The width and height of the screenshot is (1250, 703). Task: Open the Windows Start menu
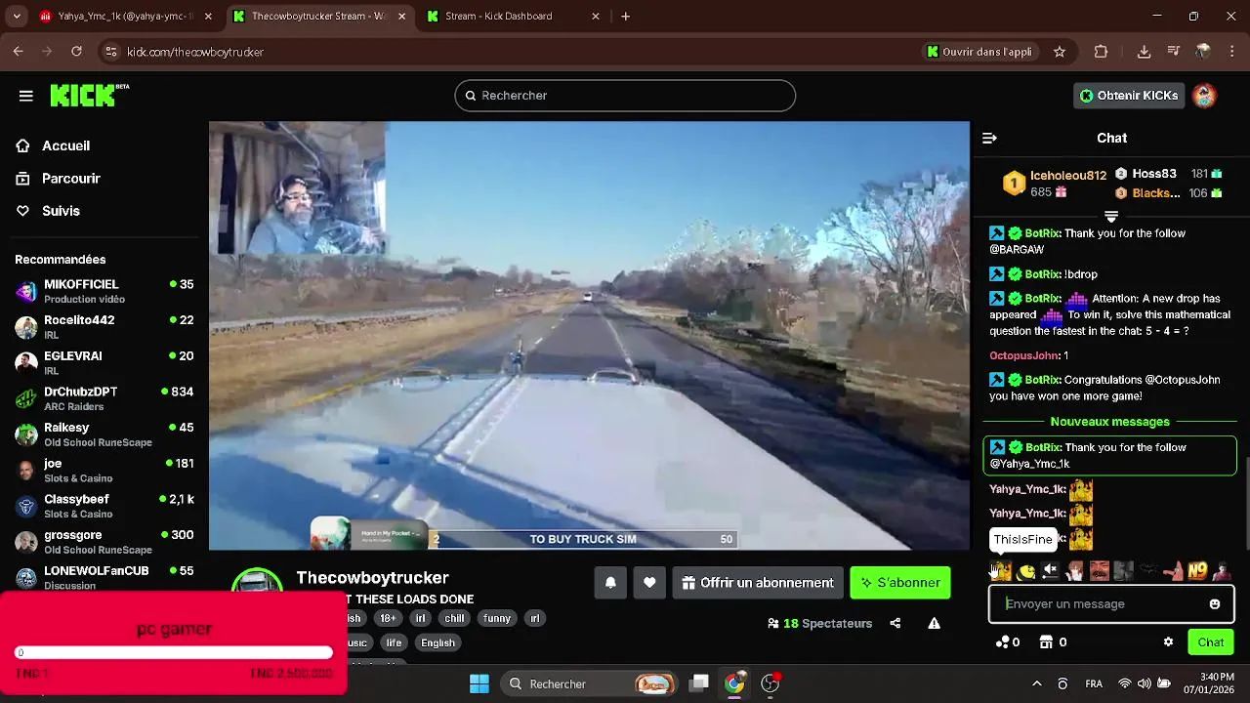pyautogui.click(x=479, y=683)
